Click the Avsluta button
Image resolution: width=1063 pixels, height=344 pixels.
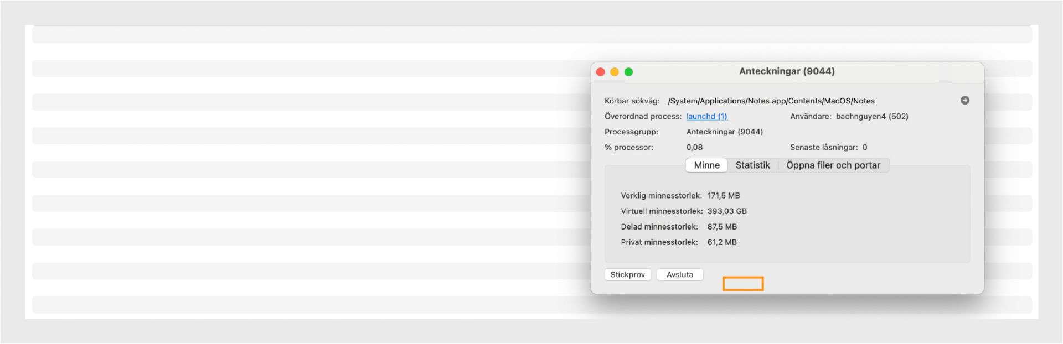point(679,274)
